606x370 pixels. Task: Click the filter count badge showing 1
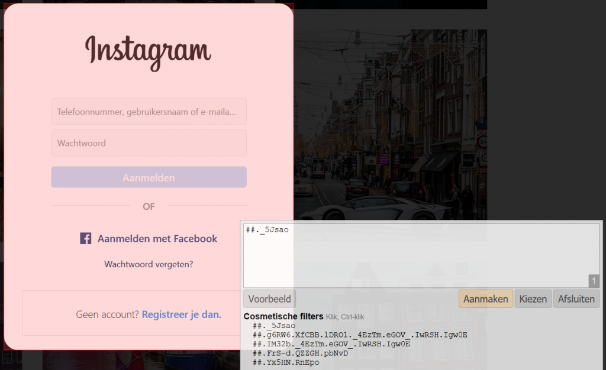coord(594,281)
